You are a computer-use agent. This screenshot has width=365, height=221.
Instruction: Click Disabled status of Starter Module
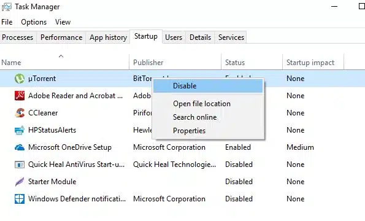click(239, 182)
